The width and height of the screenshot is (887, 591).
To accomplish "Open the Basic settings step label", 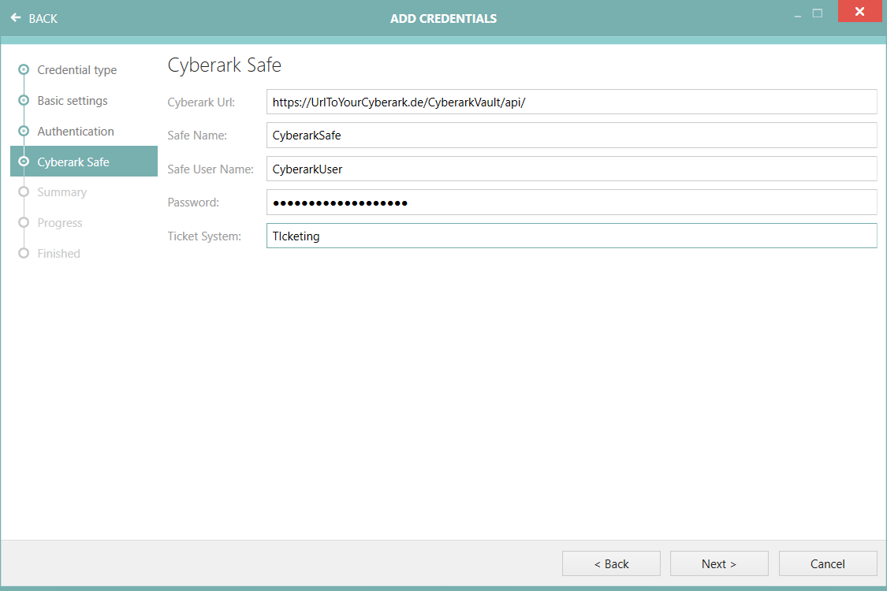I will click(73, 101).
